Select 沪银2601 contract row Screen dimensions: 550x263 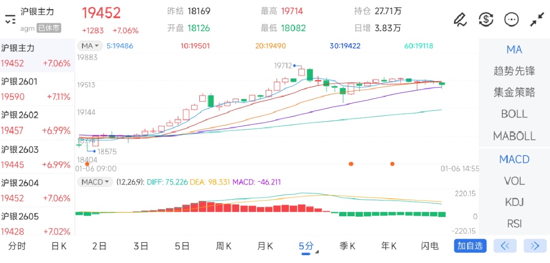pyautogui.click(x=37, y=89)
